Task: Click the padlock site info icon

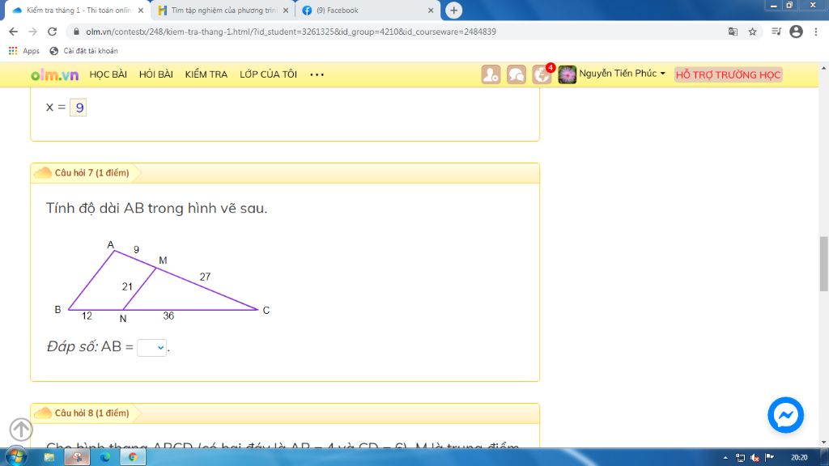Action: click(x=76, y=32)
